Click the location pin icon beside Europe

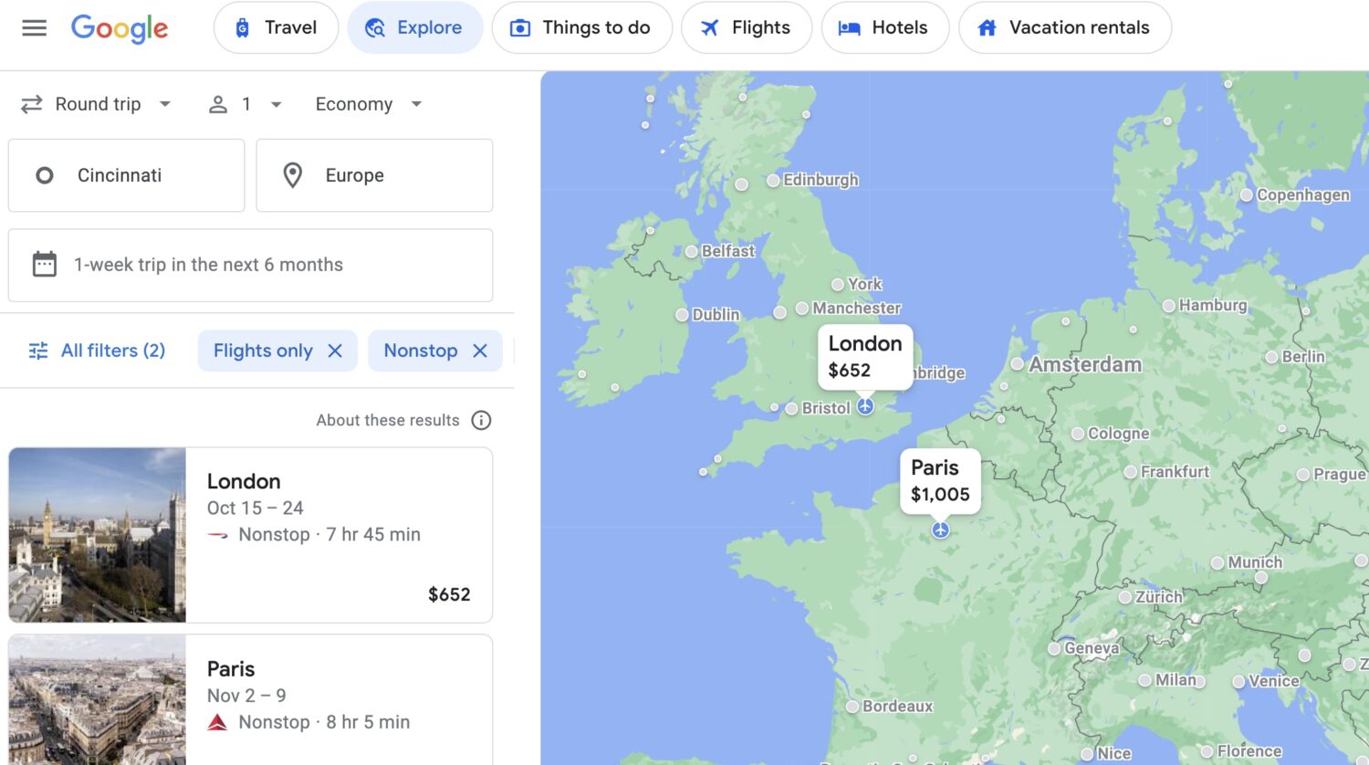(x=293, y=175)
